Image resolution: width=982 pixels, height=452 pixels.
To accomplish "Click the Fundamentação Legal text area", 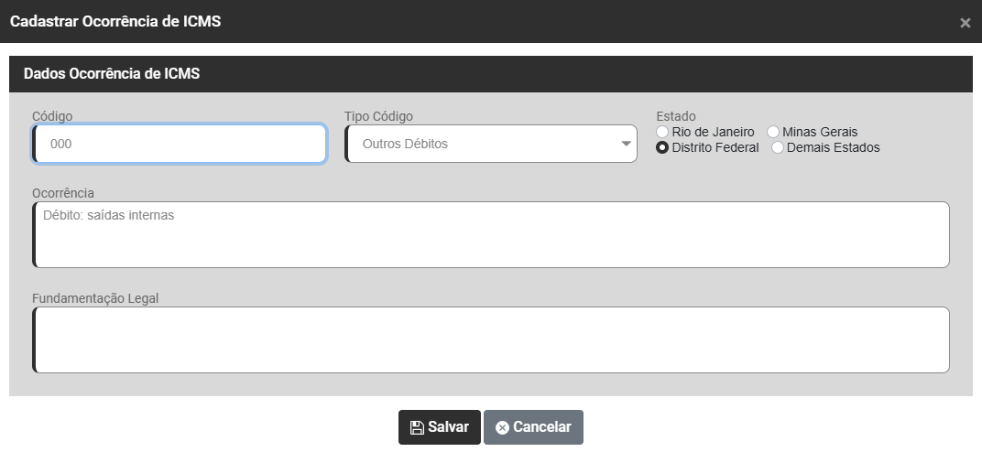I will pos(491,339).
